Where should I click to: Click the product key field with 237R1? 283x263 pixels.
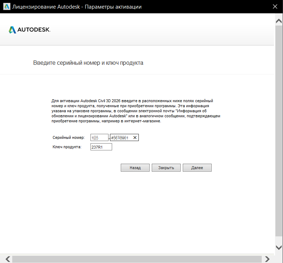click(101, 147)
